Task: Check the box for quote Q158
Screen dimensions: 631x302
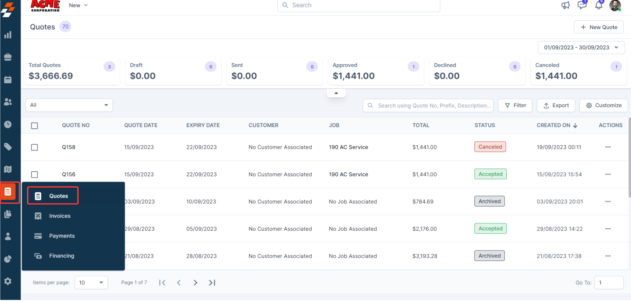Action: point(35,147)
